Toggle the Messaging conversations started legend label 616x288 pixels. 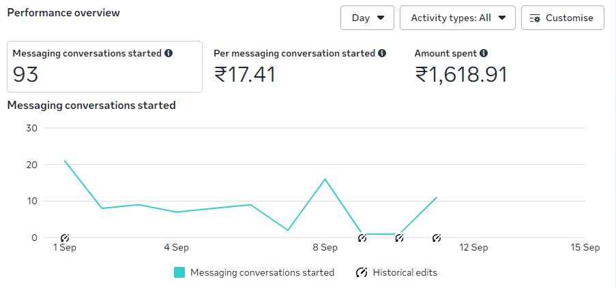[262, 272]
